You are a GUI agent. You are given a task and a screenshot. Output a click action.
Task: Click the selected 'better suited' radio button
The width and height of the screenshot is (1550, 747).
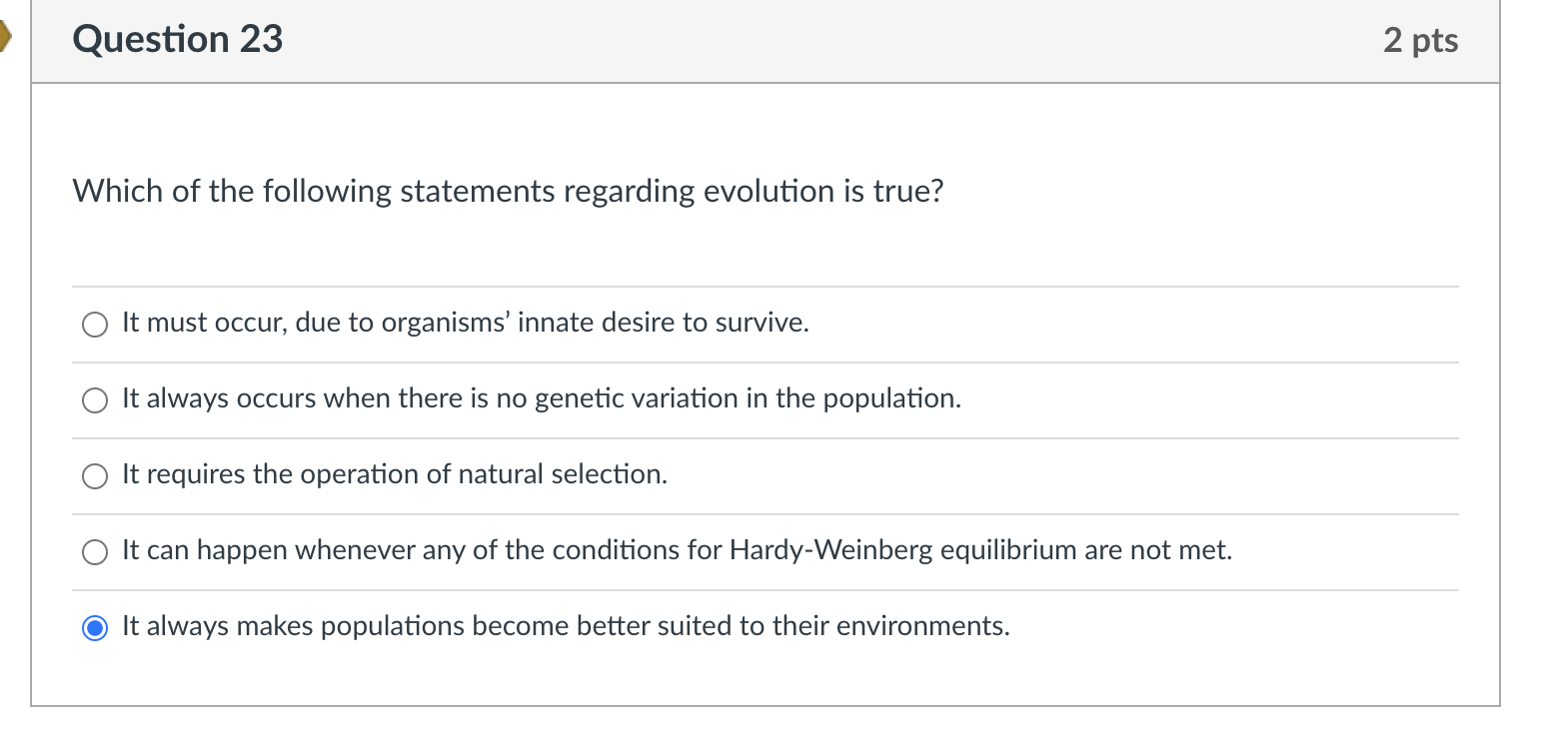pyautogui.click(x=95, y=627)
